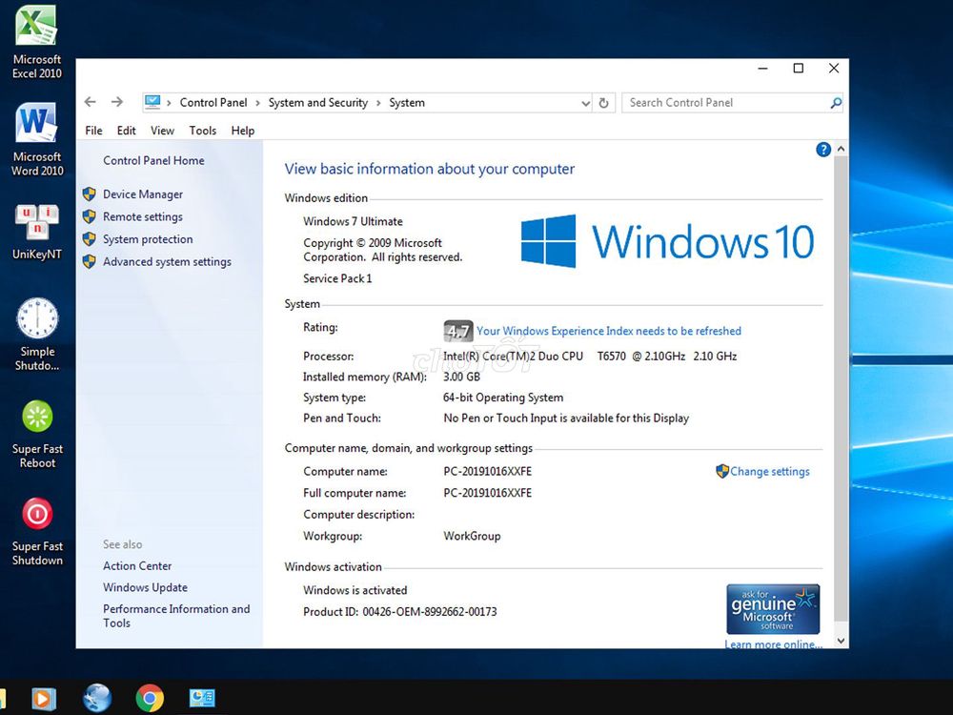The image size is (953, 715).
Task: Launch Super Fast Shutdown shortcut
Action: (37, 531)
